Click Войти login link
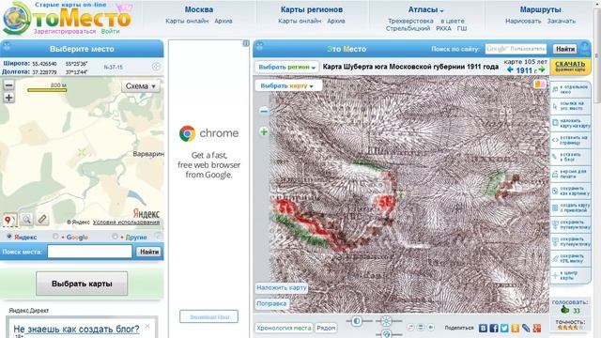The height and width of the screenshot is (338, 601). tap(111, 31)
